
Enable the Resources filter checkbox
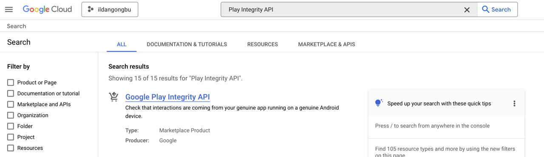point(11,148)
